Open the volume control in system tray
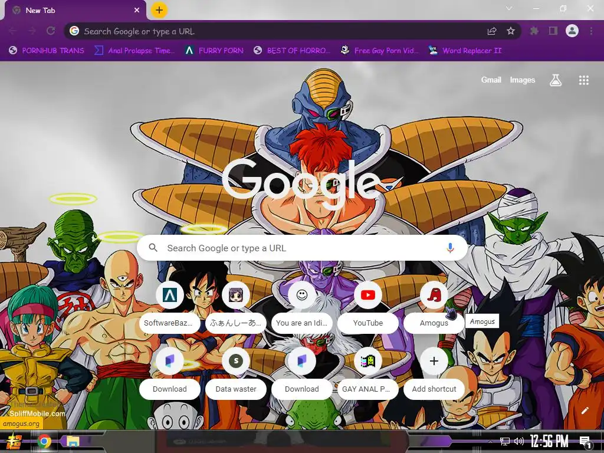Image resolution: width=604 pixels, height=453 pixels. [x=519, y=441]
